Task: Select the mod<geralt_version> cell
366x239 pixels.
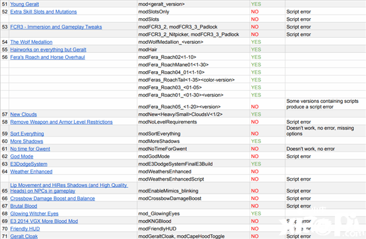Action: coord(193,4)
